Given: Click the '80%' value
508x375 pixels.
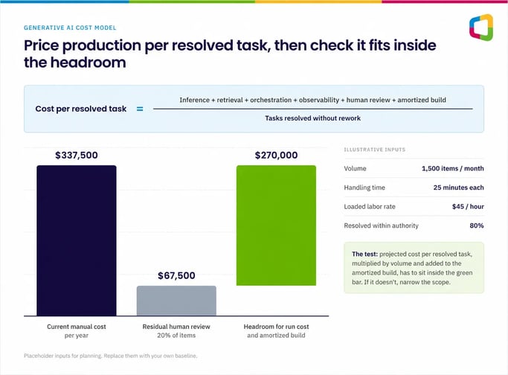Looking at the screenshot, I should tap(477, 225).
